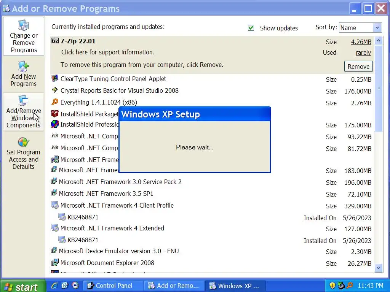
Task: Select KB2468871 icon under Client Profile
Action: tap(62, 217)
